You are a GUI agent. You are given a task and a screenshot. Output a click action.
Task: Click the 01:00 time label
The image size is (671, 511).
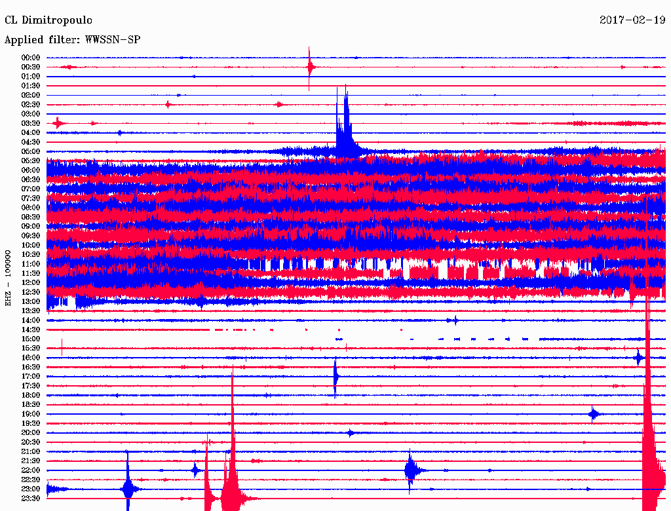click(x=31, y=77)
